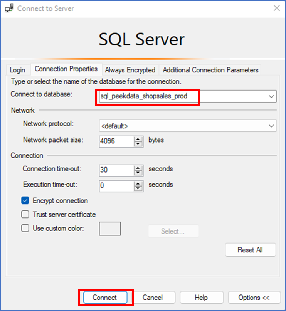Click the Connection time-out value field

(x=117, y=170)
